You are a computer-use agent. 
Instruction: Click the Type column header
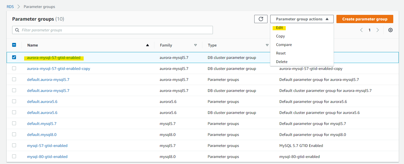(212, 45)
